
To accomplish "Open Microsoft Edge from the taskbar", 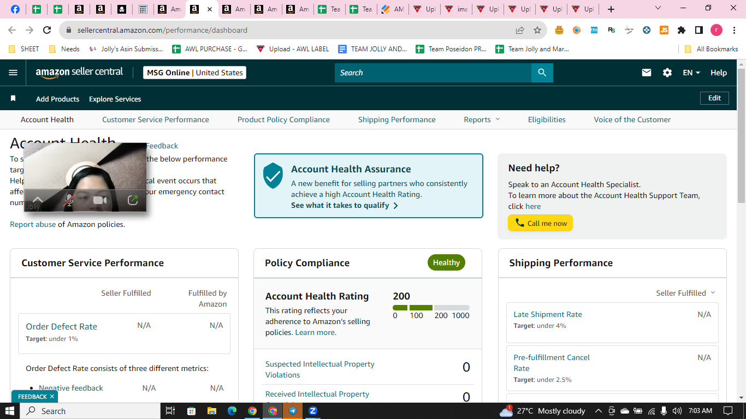I will [x=232, y=411].
